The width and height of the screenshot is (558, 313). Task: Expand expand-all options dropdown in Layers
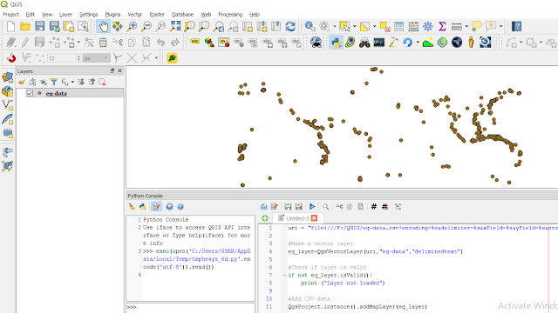(x=72, y=82)
